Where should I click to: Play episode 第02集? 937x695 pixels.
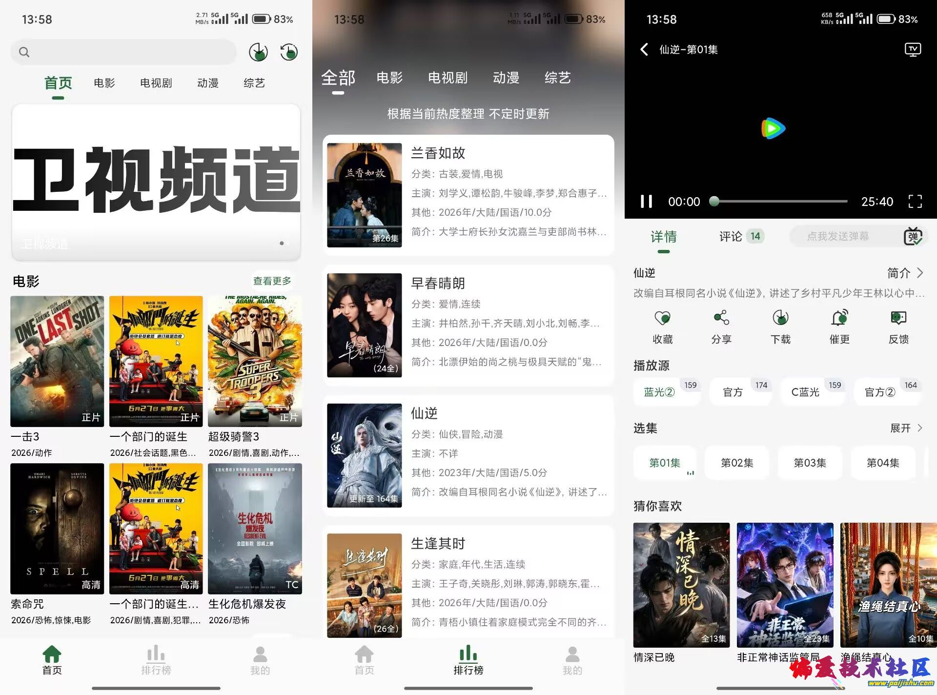pyautogui.click(x=737, y=463)
